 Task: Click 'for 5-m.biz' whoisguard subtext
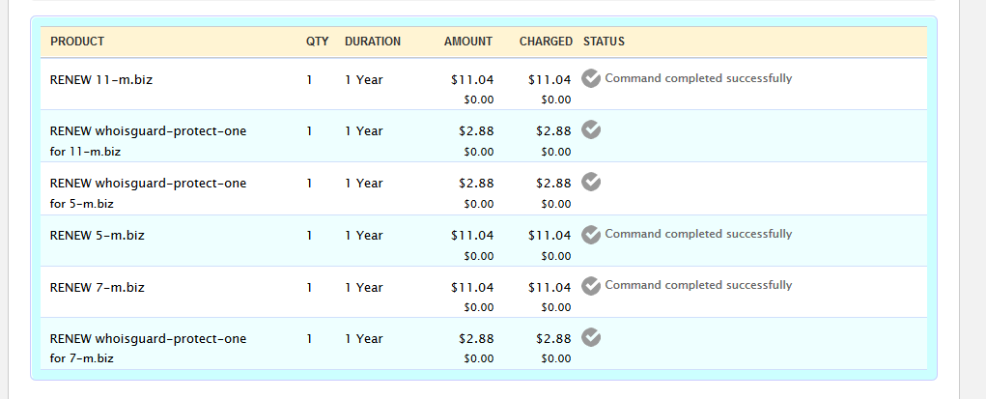[x=82, y=203]
